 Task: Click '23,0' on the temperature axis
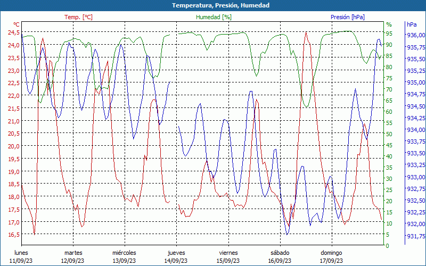14,71
